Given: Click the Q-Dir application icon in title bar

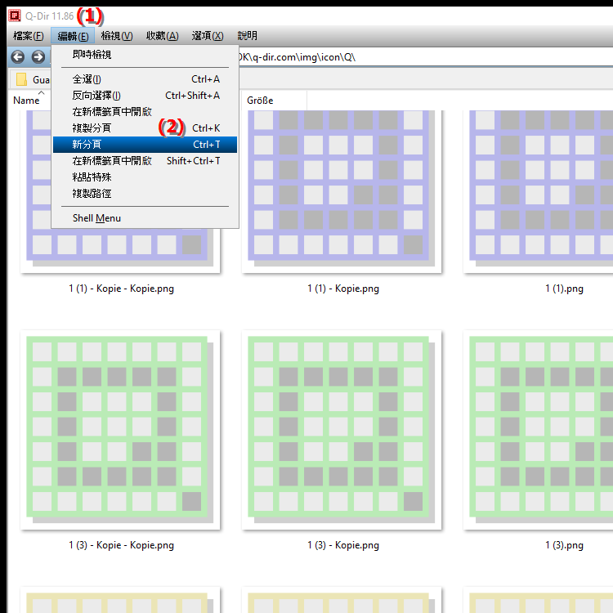Looking at the screenshot, I should click(14, 15).
